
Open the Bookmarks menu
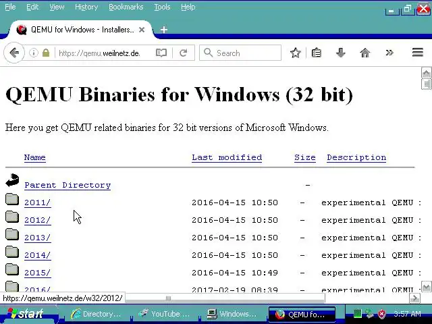126,7
